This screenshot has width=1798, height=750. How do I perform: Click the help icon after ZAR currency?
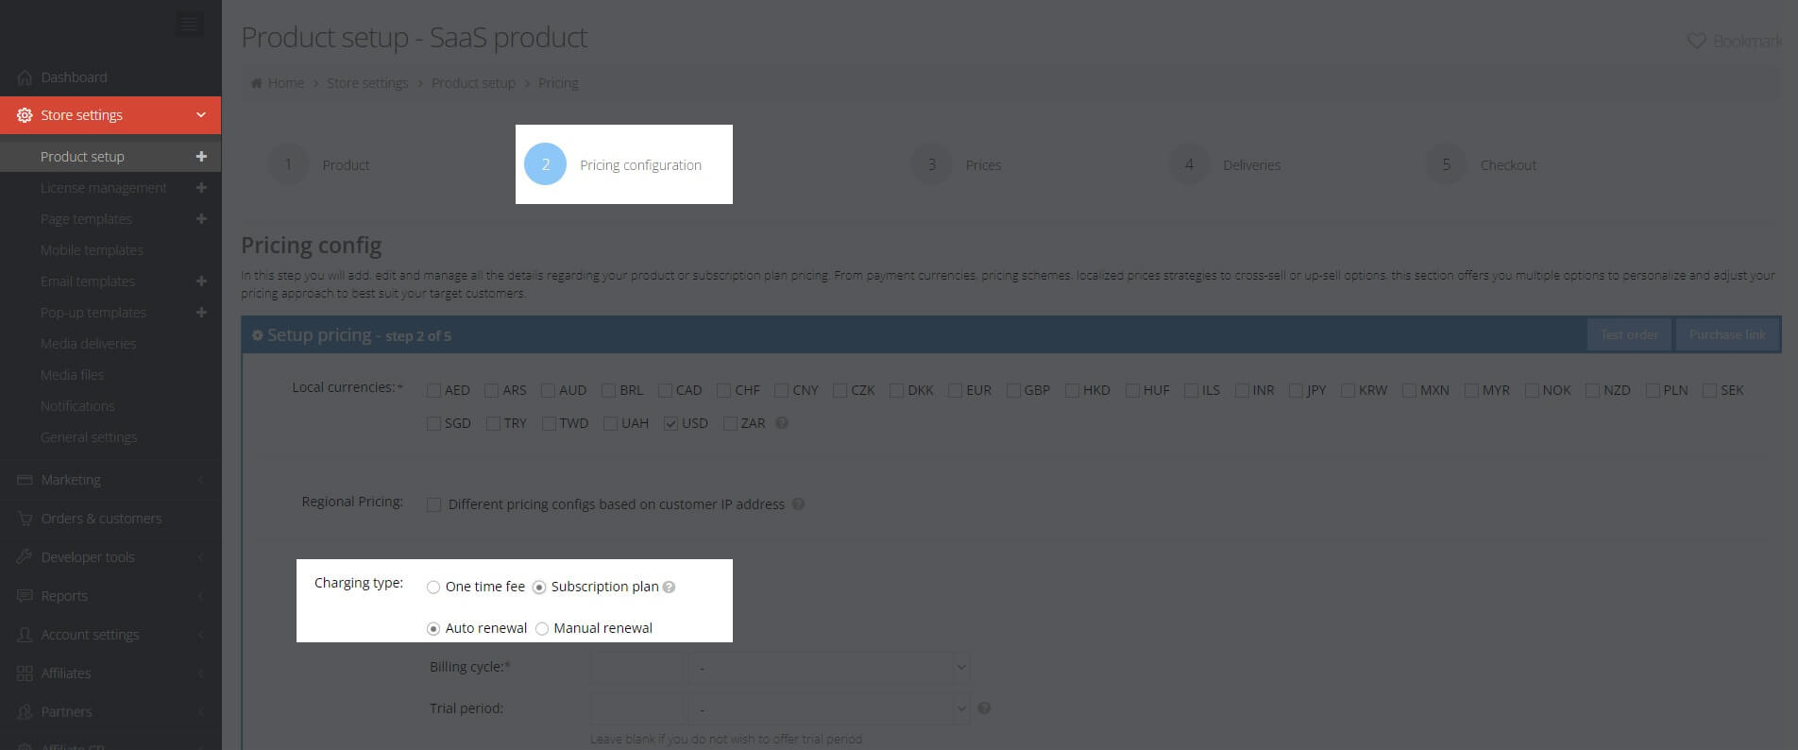point(782,423)
